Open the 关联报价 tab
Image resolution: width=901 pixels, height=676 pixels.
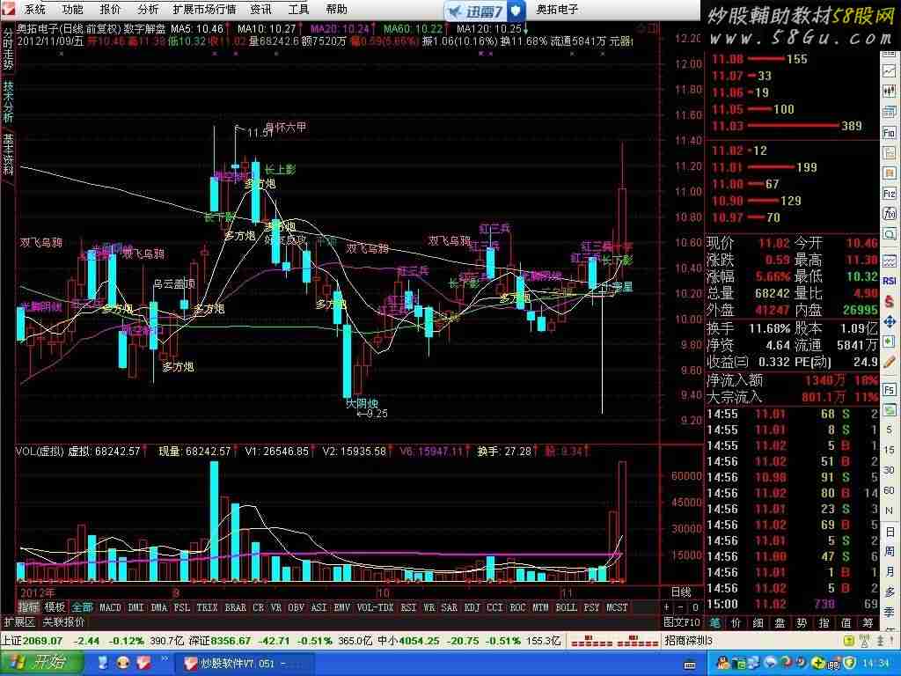[x=63, y=622]
